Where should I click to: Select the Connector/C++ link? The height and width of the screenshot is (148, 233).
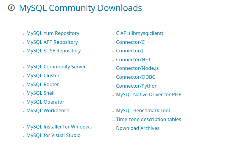point(133,42)
